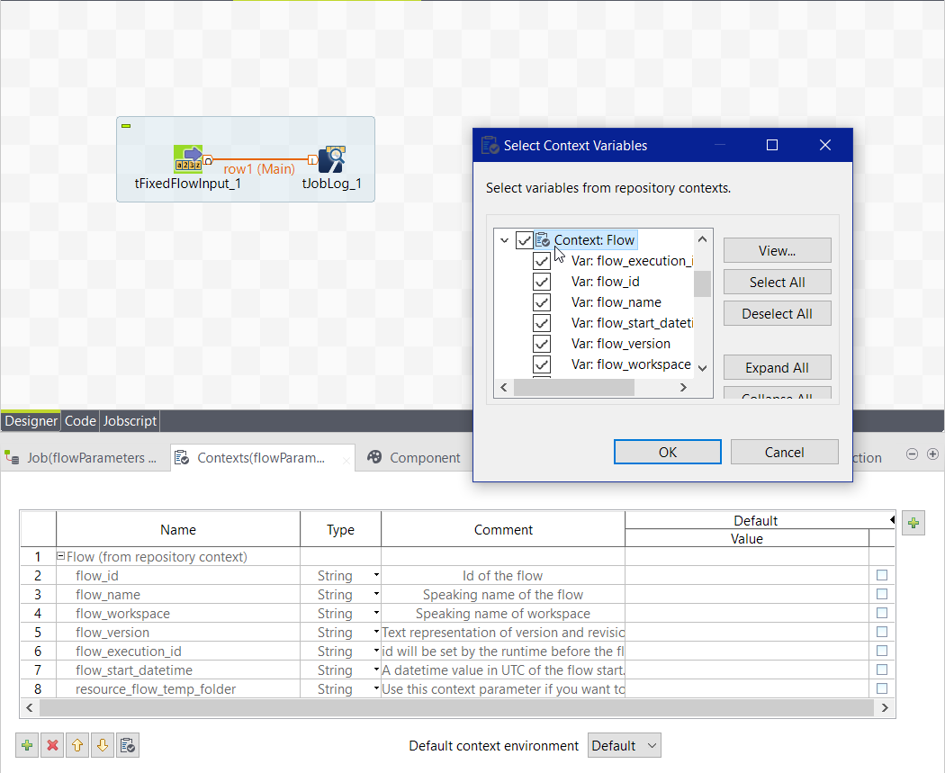Collapse the Context: Flow tree node

(505, 240)
